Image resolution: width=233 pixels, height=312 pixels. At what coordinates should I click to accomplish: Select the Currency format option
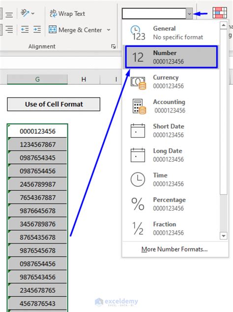(x=171, y=82)
